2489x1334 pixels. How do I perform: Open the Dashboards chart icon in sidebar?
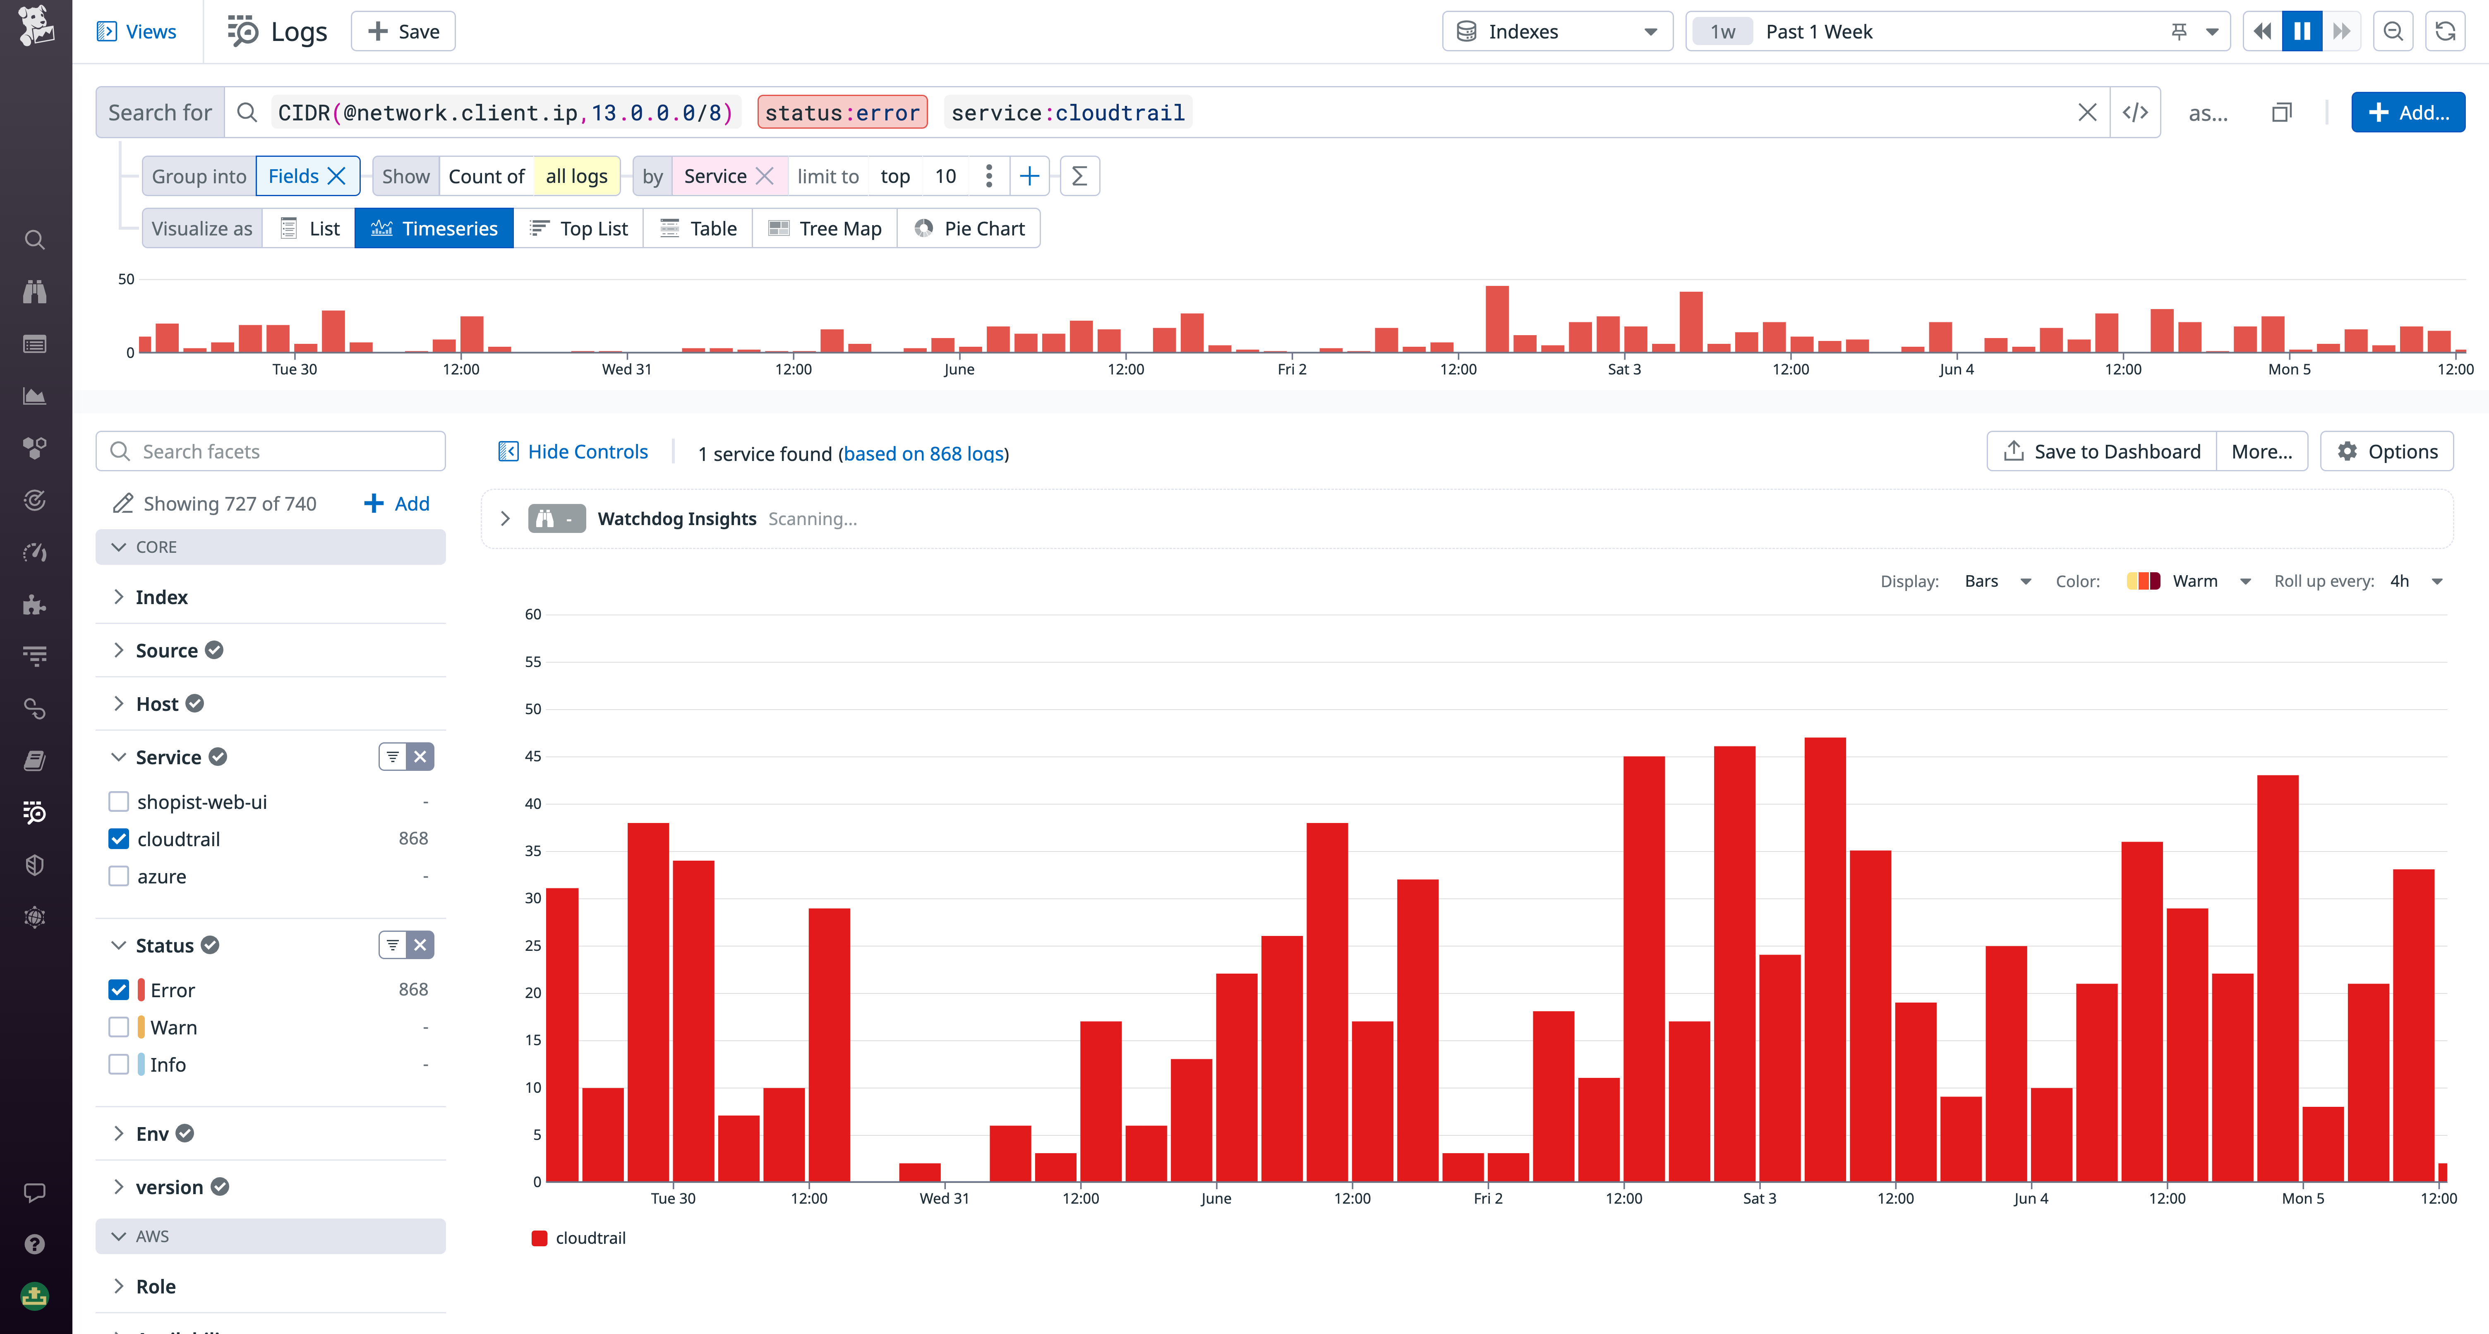(x=35, y=396)
